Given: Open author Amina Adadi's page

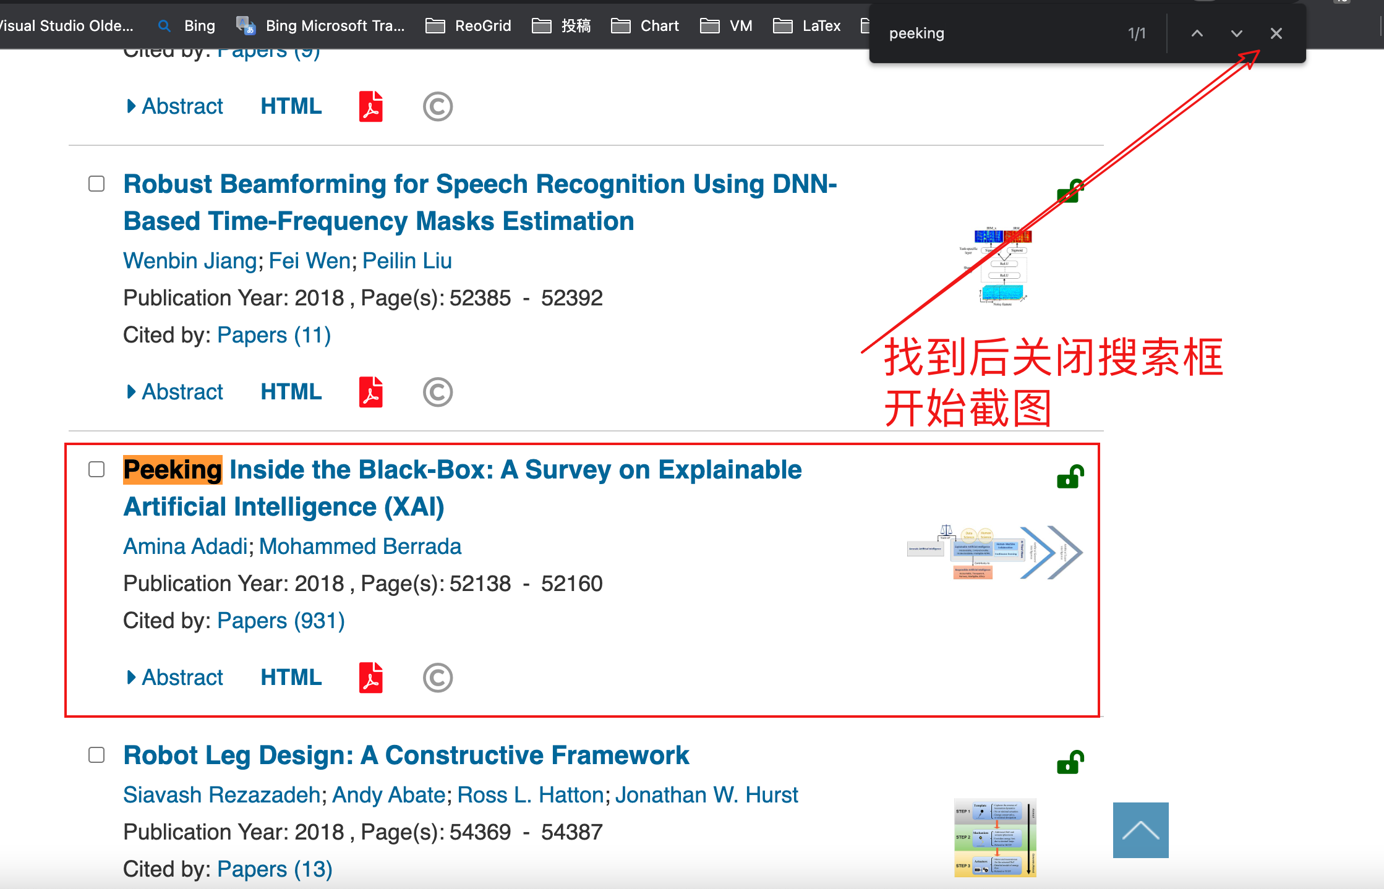Looking at the screenshot, I should (x=186, y=547).
